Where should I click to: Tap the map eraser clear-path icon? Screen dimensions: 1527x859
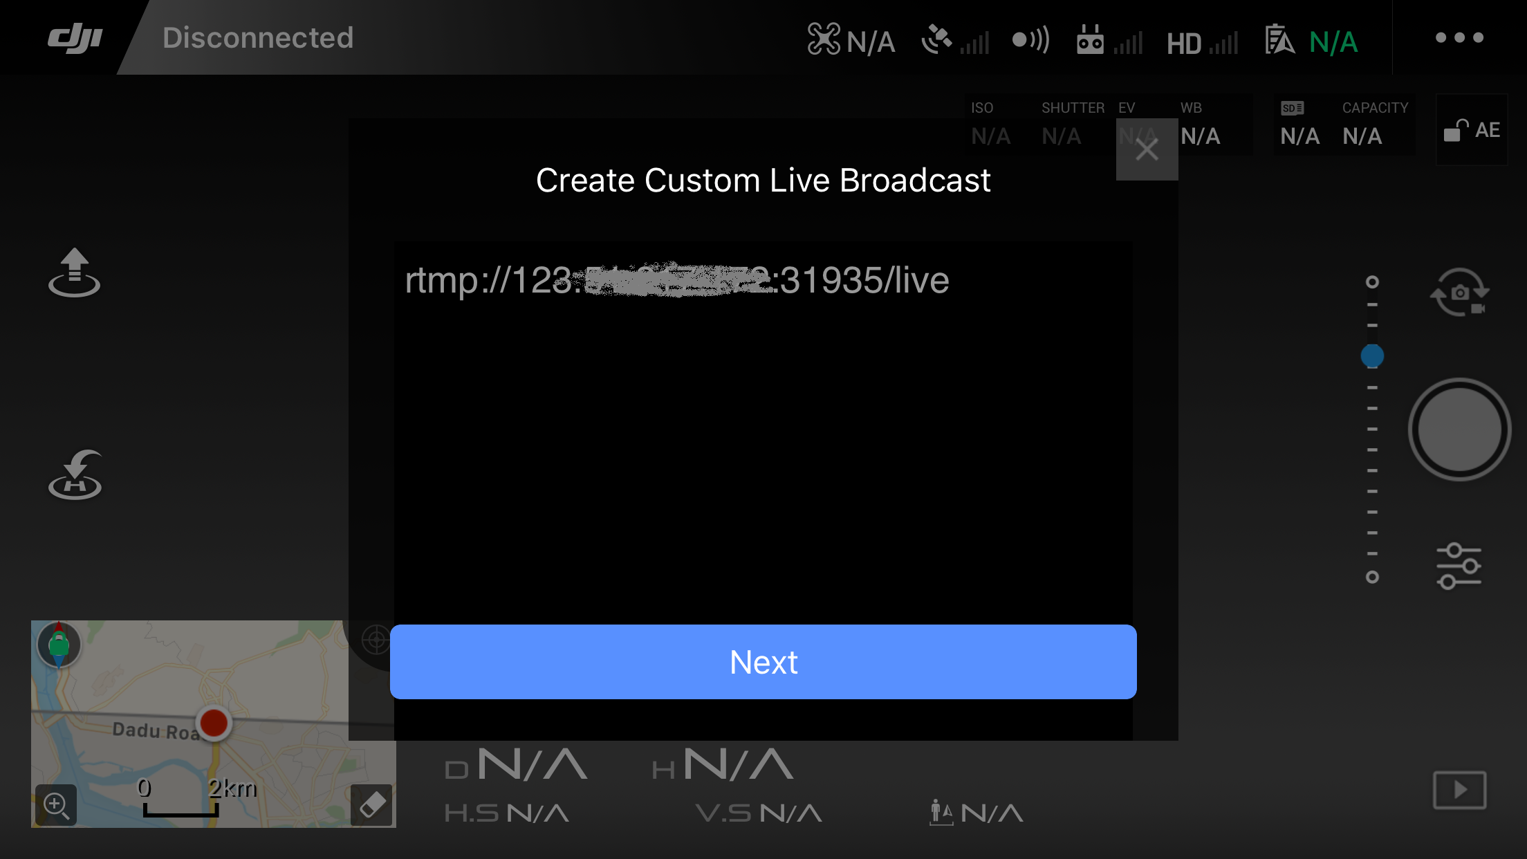coord(372,805)
